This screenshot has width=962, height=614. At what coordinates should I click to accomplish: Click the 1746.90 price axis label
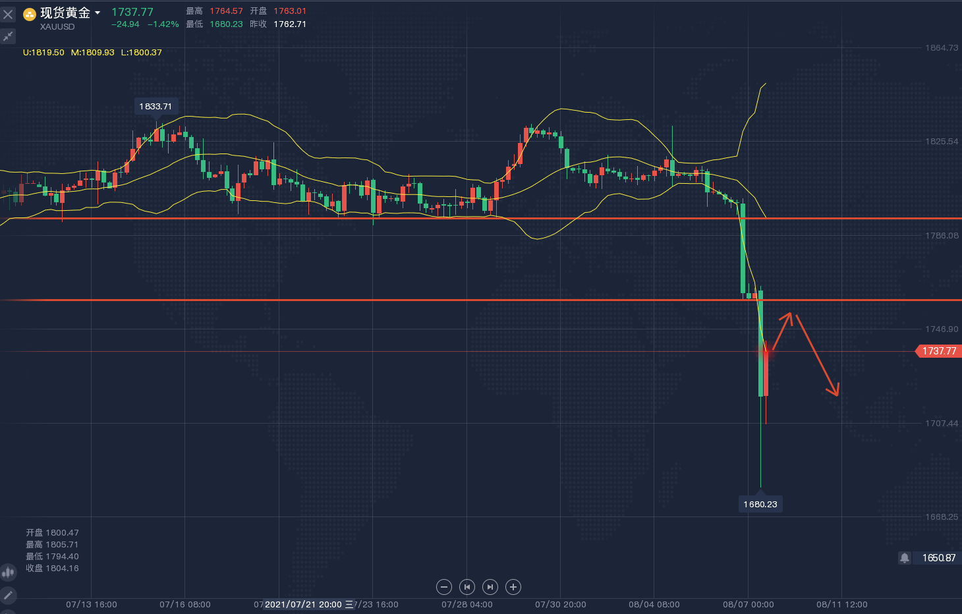tap(942, 329)
